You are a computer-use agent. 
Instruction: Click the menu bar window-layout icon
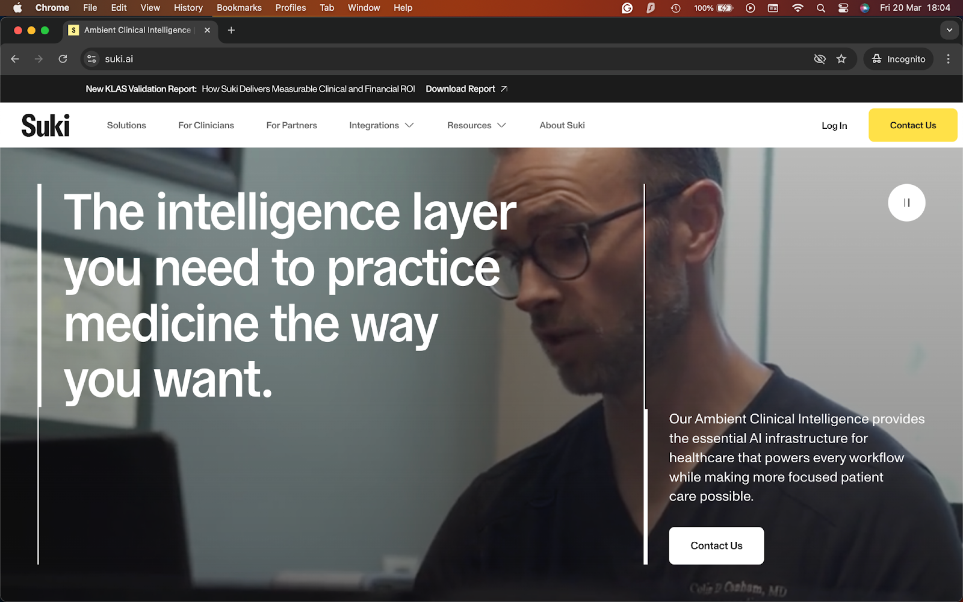point(773,8)
